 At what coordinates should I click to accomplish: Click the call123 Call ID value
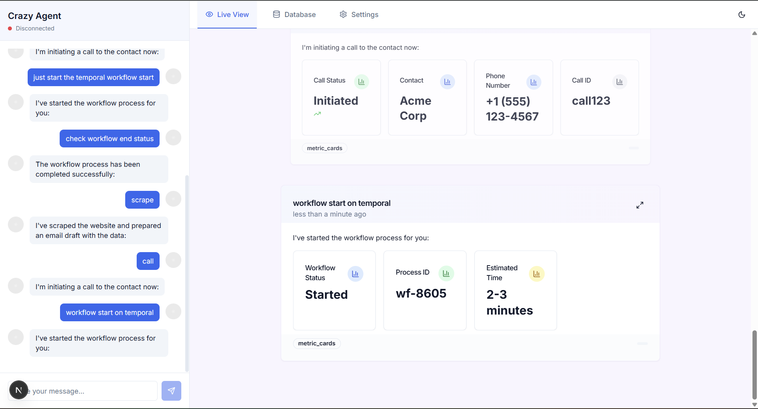(x=591, y=101)
